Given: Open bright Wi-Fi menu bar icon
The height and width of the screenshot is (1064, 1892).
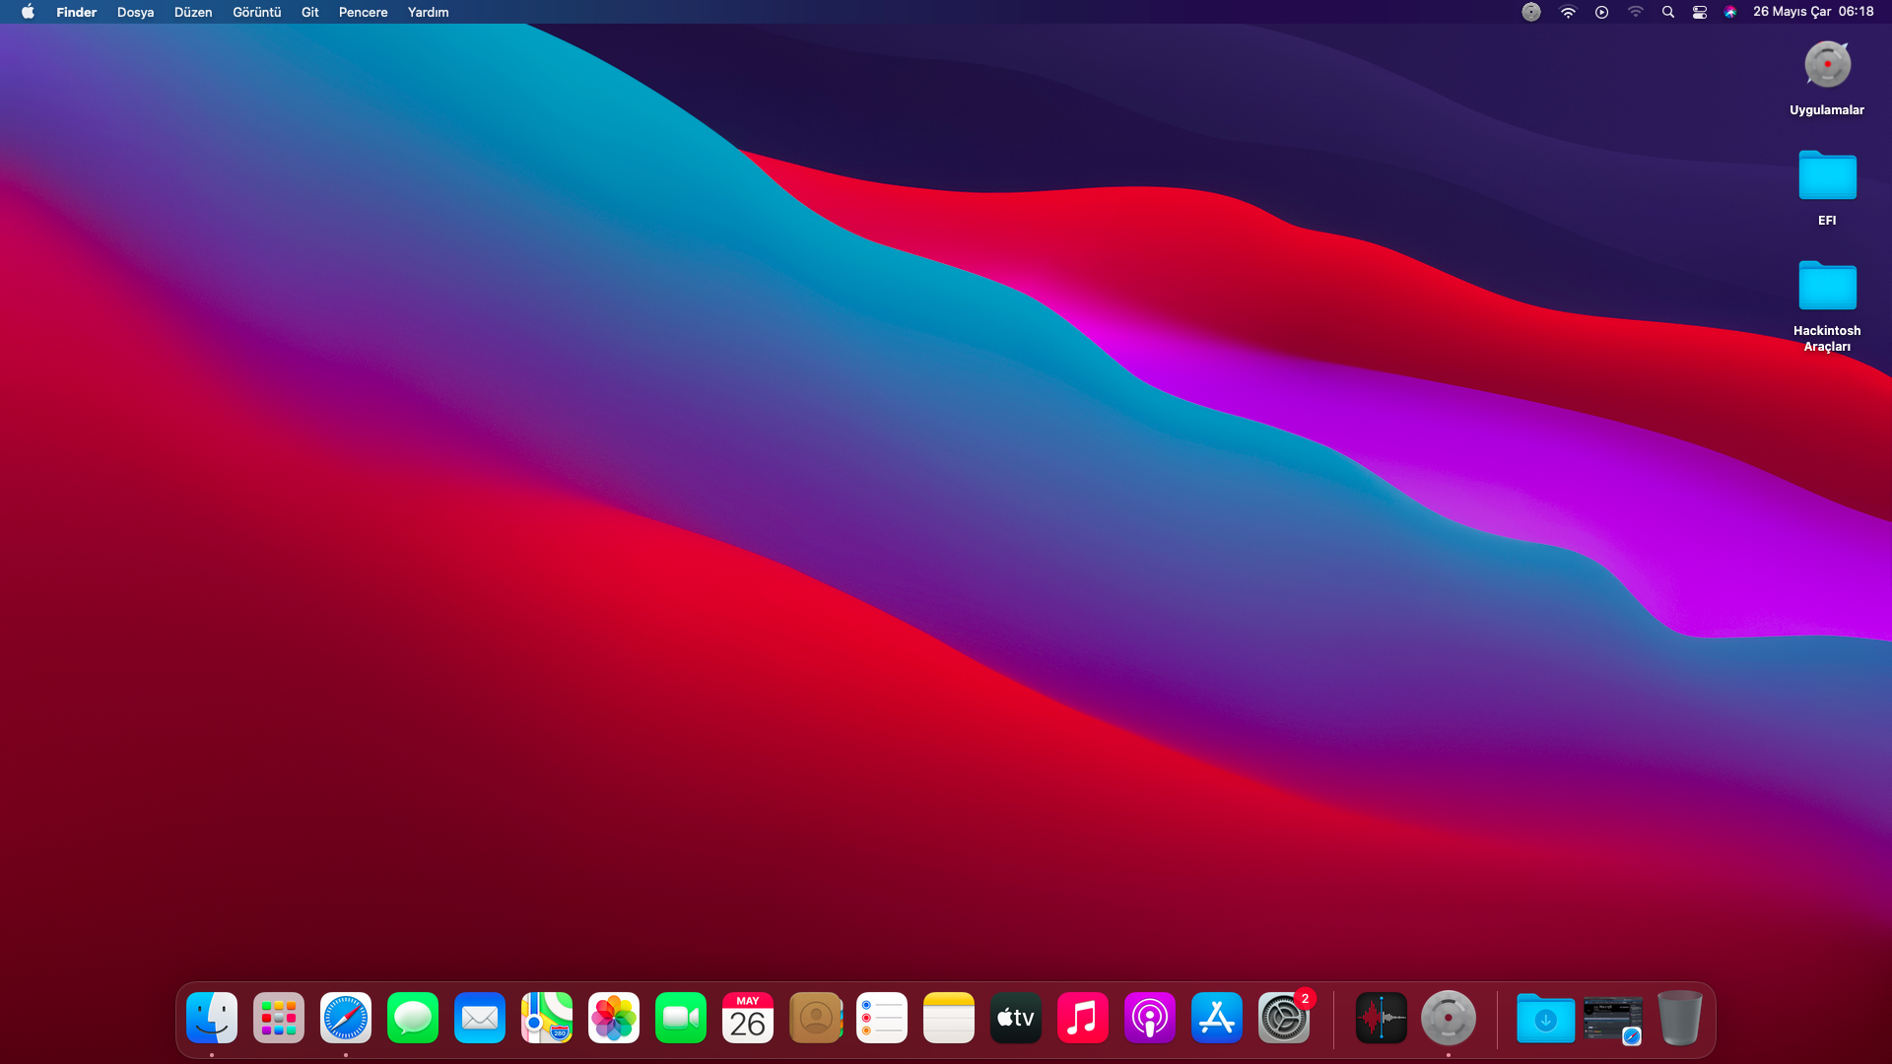Looking at the screenshot, I should (x=1568, y=12).
